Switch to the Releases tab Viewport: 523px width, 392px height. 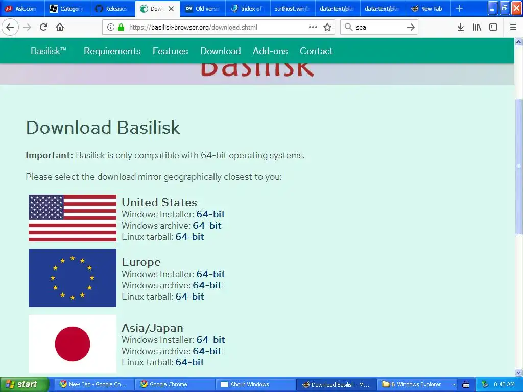point(113,9)
